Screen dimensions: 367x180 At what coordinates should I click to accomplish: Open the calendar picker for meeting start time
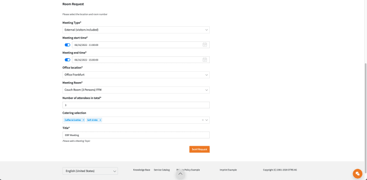205,45
